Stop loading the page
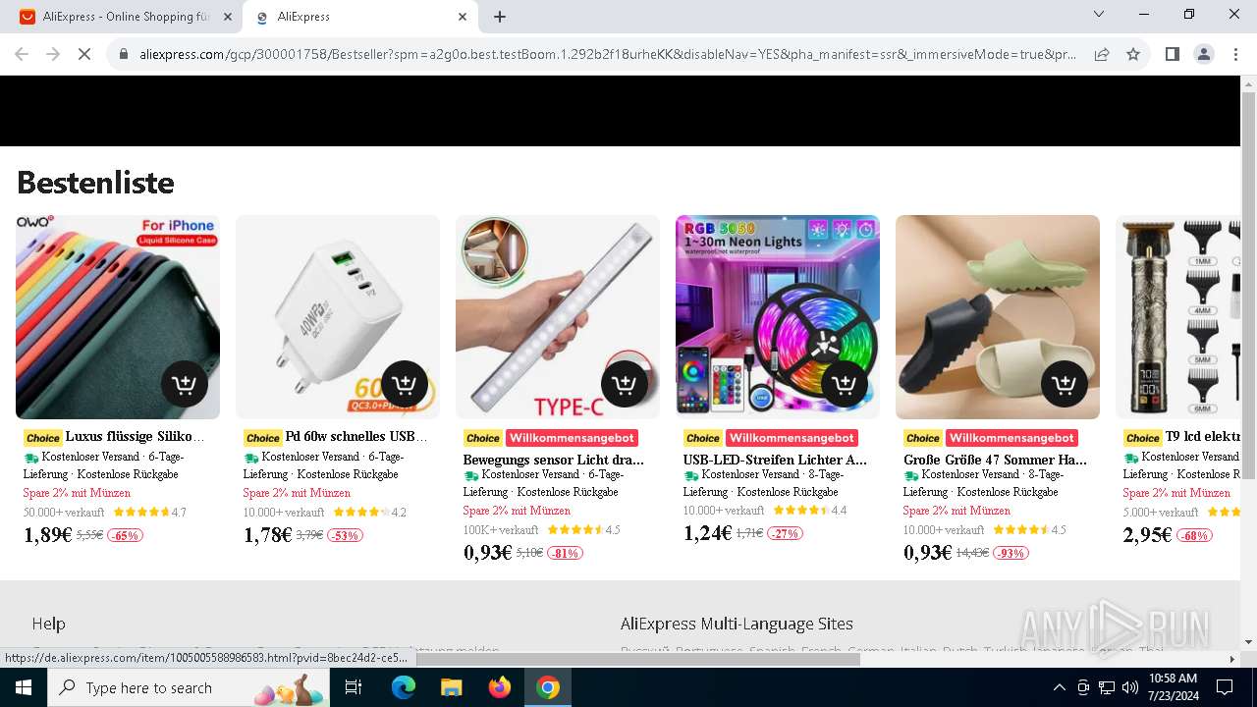Image resolution: width=1257 pixels, height=707 pixels. (84, 54)
